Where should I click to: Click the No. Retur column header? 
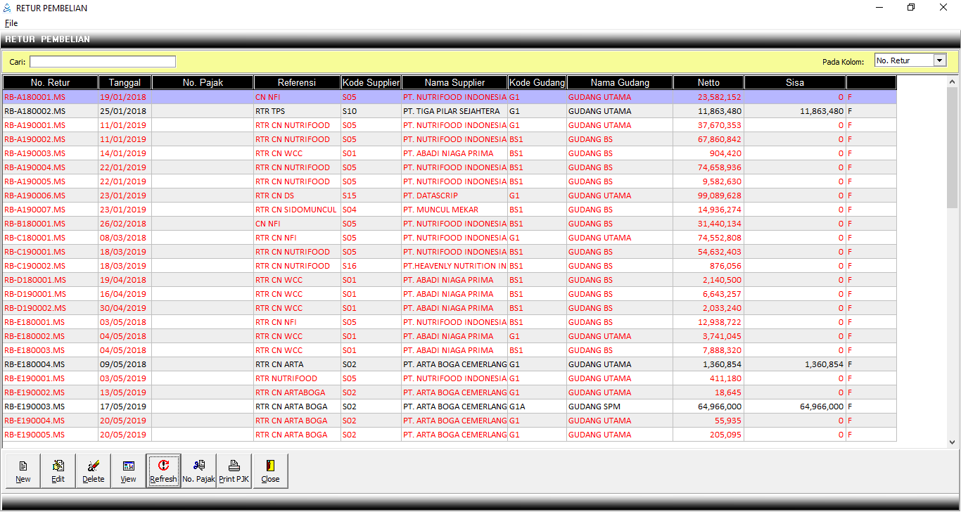50,83
